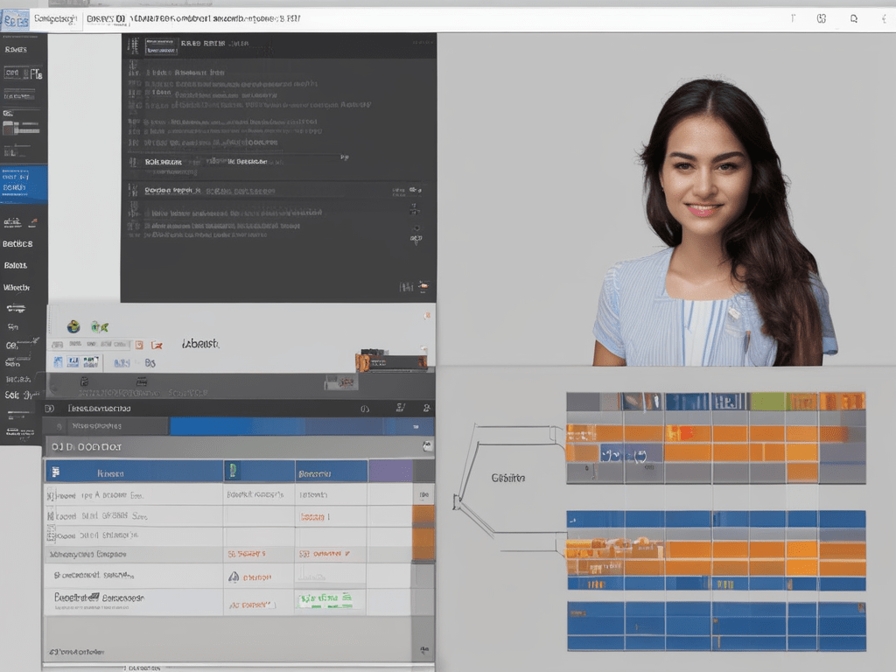Image resolution: width=896 pixels, height=672 pixels.
Task: Click the person icon in the dark panel header
Action: click(x=429, y=409)
